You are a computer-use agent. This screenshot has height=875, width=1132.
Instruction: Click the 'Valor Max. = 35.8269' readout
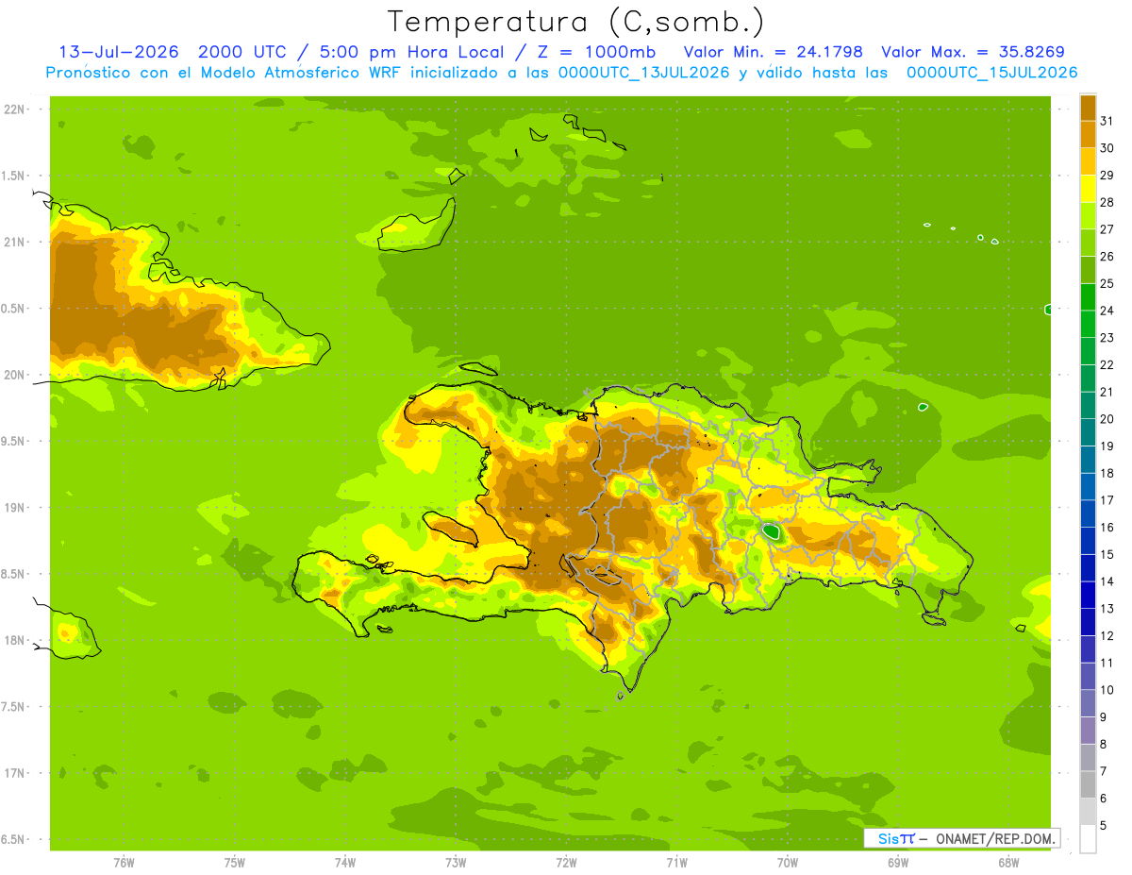point(973,52)
